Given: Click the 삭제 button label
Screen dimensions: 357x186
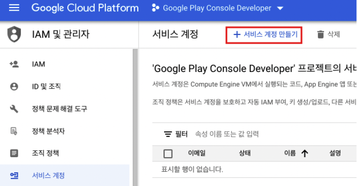Looking at the screenshot, I should point(334,34).
